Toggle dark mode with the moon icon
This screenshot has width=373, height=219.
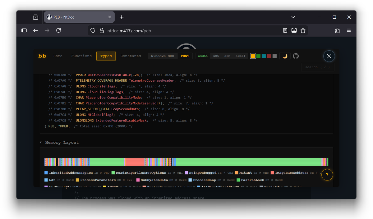pyautogui.click(x=285, y=56)
